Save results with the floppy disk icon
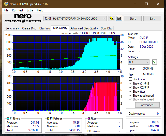 119,19
